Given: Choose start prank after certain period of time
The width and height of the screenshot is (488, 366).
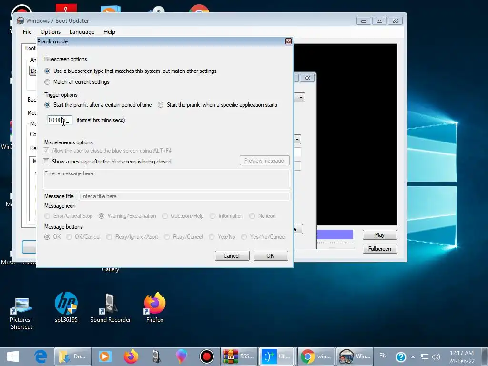Looking at the screenshot, I should (x=47, y=105).
